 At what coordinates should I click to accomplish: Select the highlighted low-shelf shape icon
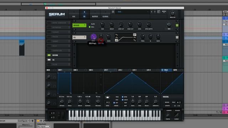tap(116, 40)
